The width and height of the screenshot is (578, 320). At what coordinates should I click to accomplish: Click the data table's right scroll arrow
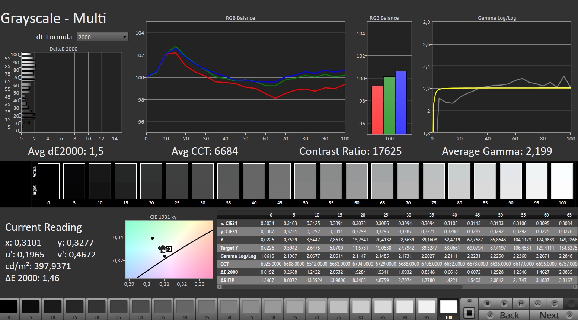pyautogui.click(x=575, y=287)
